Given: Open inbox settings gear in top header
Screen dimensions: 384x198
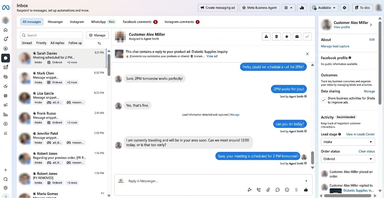Looking at the screenshot, I should 344,8.
